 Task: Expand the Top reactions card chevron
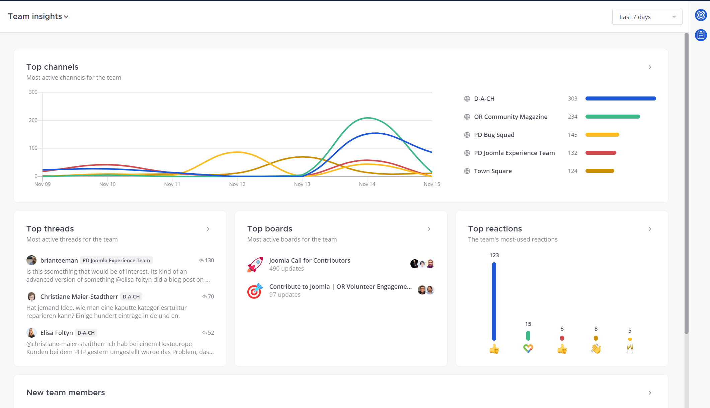pos(650,229)
